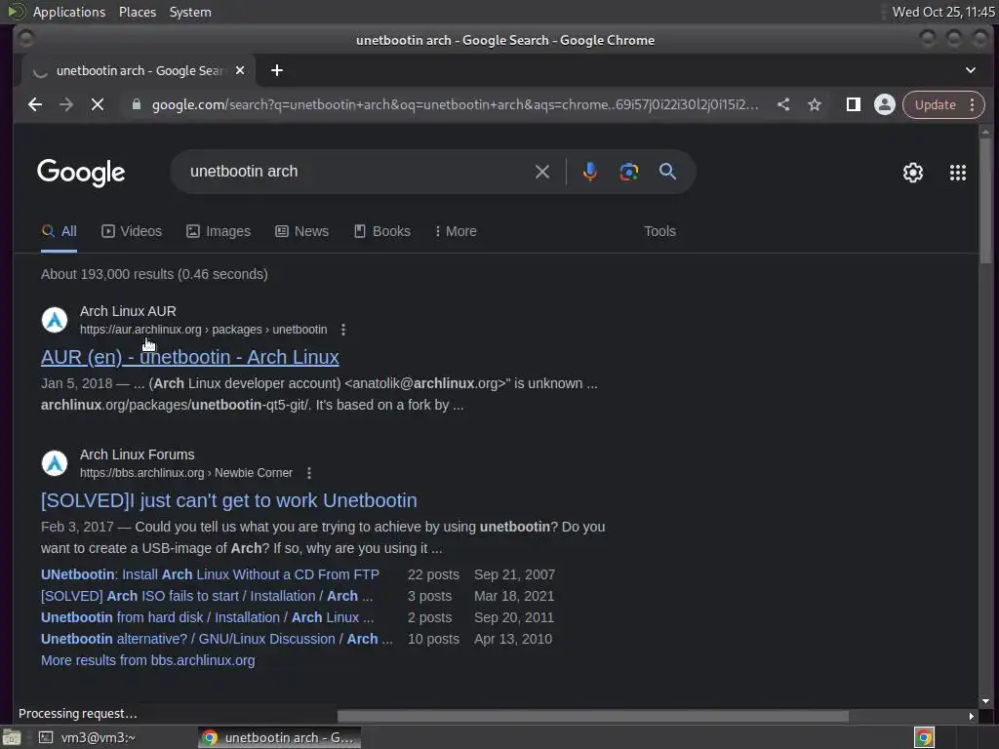The height and width of the screenshot is (749, 999).
Task: Click the Update Chrome button
Action: pos(936,104)
